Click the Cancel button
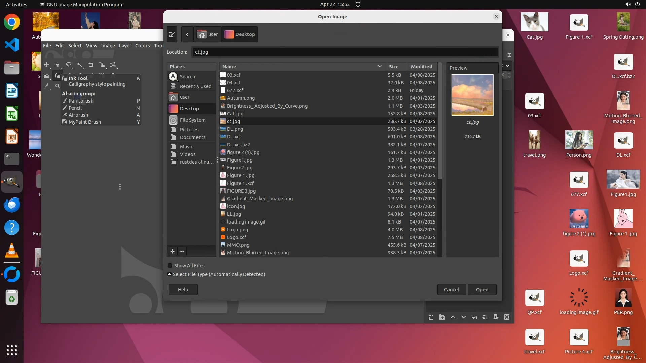The image size is (646, 363). tap(451, 290)
